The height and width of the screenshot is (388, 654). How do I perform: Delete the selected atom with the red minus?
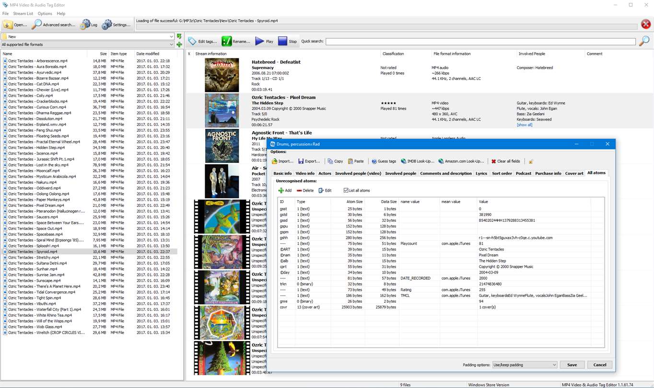[x=305, y=190]
